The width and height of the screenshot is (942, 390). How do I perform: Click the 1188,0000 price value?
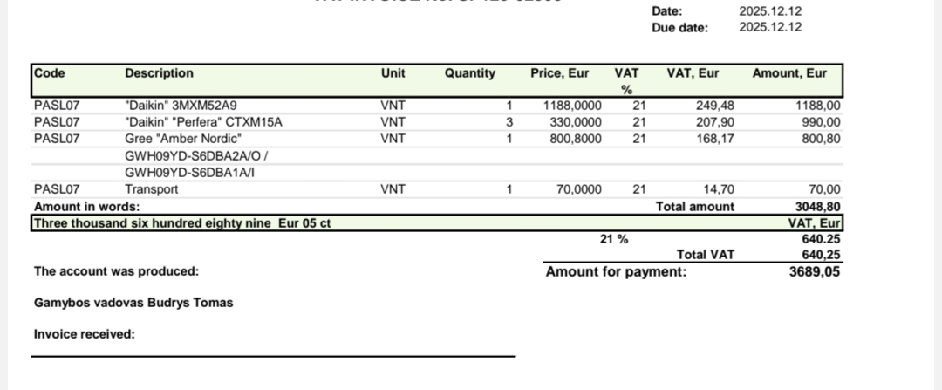572,106
